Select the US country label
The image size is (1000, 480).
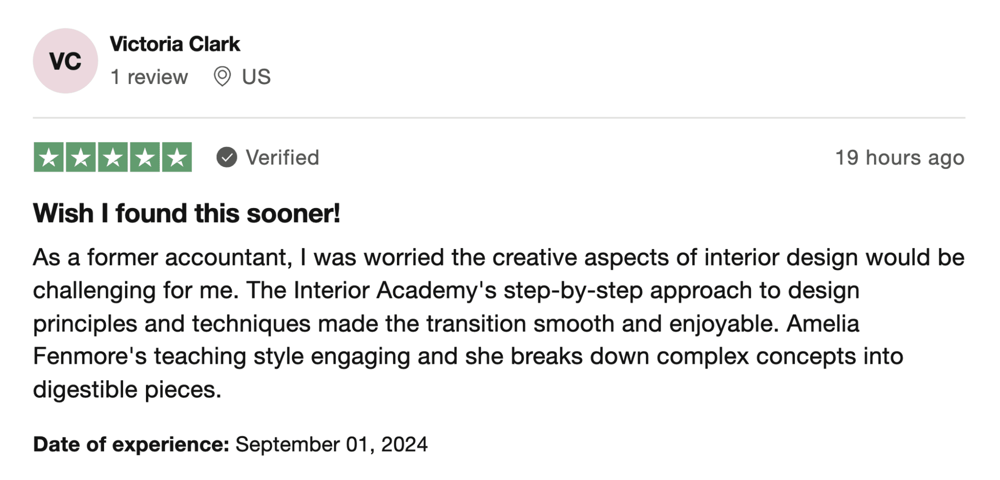tap(256, 77)
